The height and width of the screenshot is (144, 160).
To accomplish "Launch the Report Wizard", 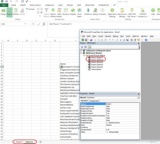I will 53,13.
